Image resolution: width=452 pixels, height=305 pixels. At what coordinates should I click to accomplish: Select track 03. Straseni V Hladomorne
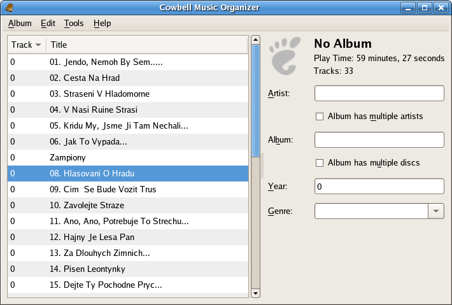click(128, 94)
